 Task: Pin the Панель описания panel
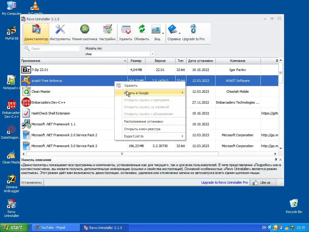pos(276,159)
